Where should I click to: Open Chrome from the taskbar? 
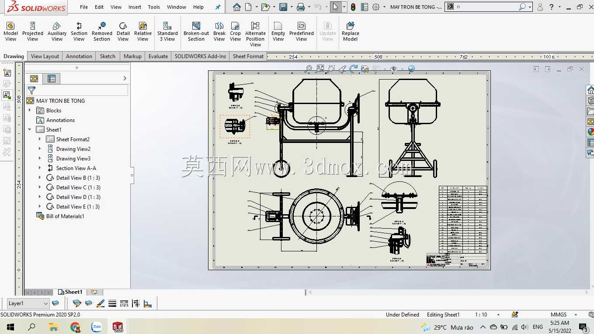pyautogui.click(x=75, y=327)
